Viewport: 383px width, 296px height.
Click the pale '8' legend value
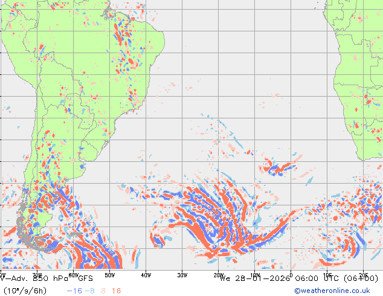click(x=103, y=291)
